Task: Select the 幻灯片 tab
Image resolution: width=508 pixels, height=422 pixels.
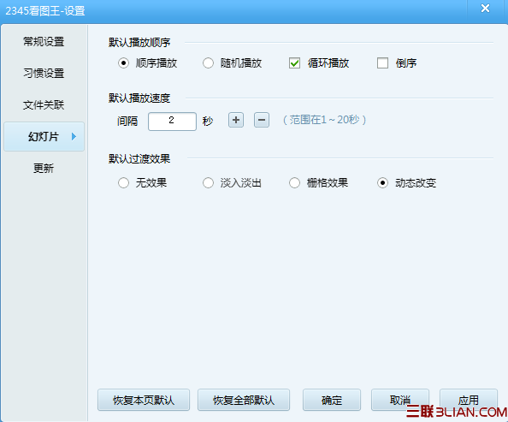Action: coord(44,137)
